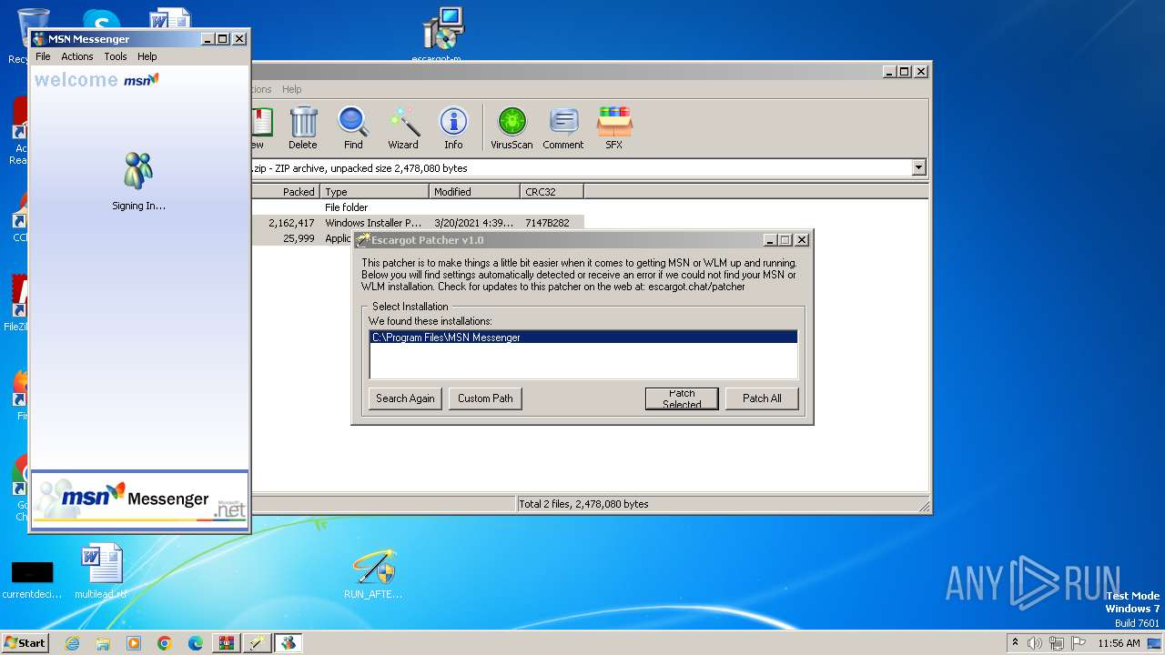
Task: Launch Windows Media Player from taskbar
Action: [134, 643]
